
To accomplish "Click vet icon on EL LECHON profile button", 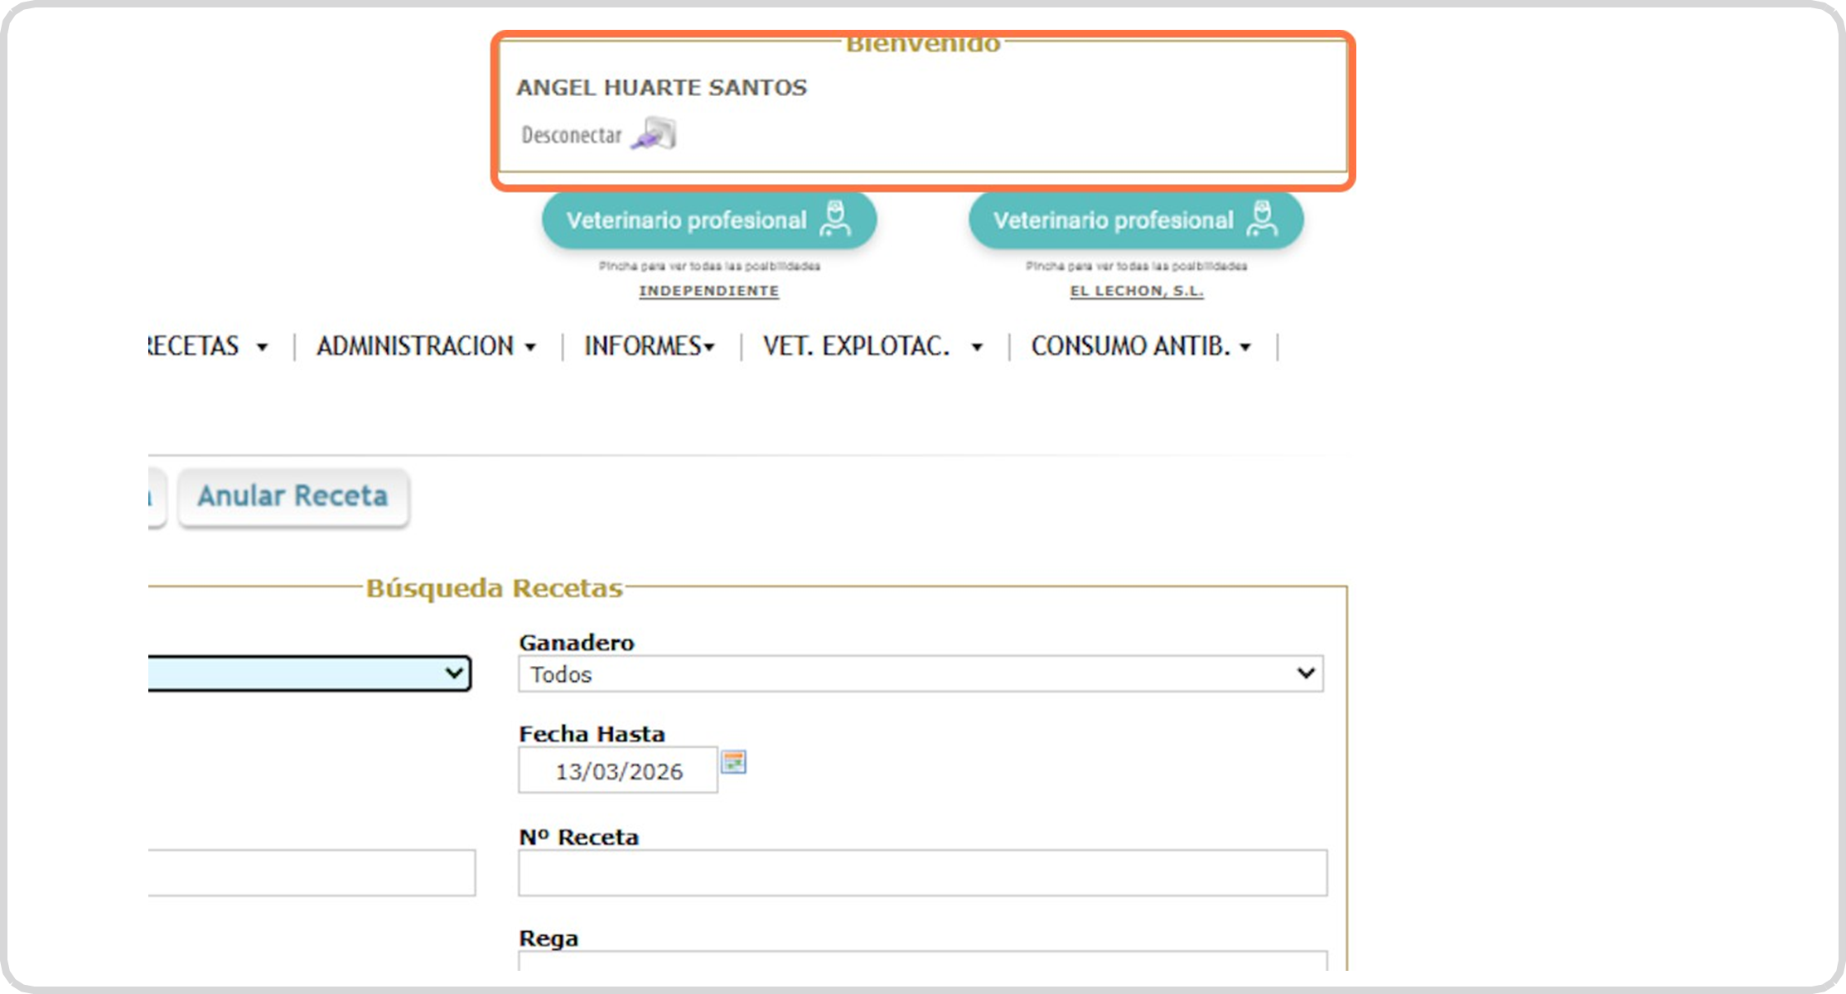I will pos(1262,220).
